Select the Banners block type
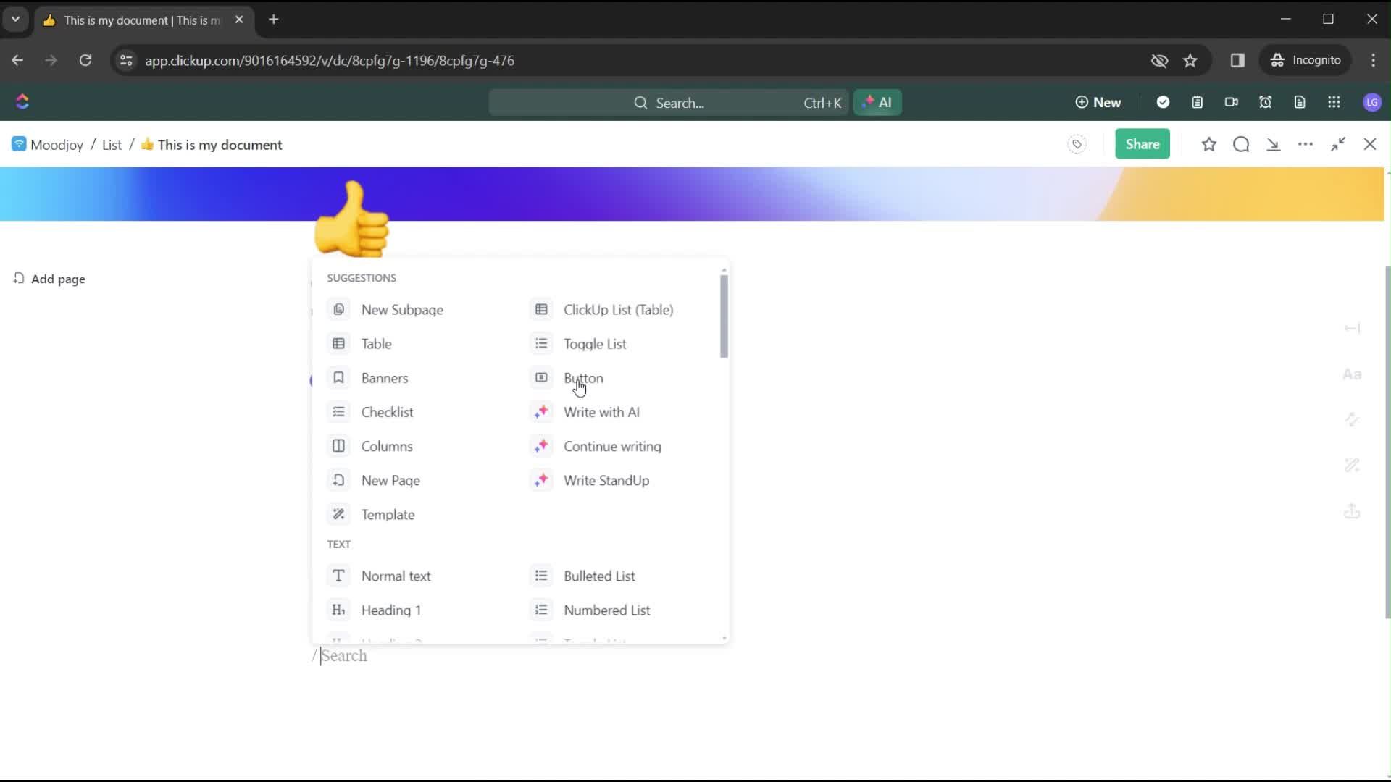Image resolution: width=1391 pixels, height=782 pixels. [384, 378]
